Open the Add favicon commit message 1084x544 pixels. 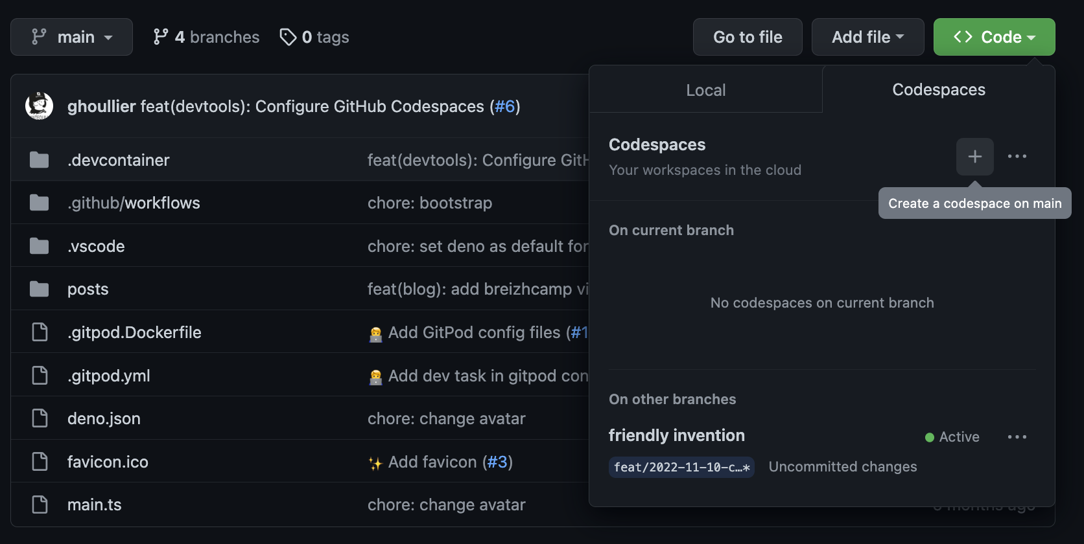point(432,462)
